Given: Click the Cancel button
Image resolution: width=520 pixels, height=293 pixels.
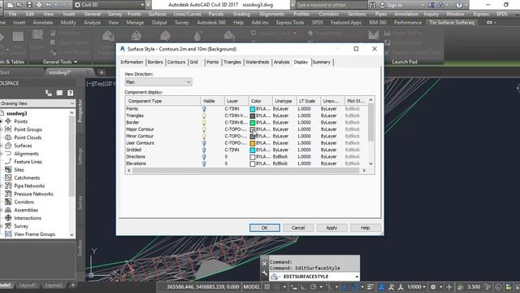Looking at the screenshot, I should coord(298,228).
